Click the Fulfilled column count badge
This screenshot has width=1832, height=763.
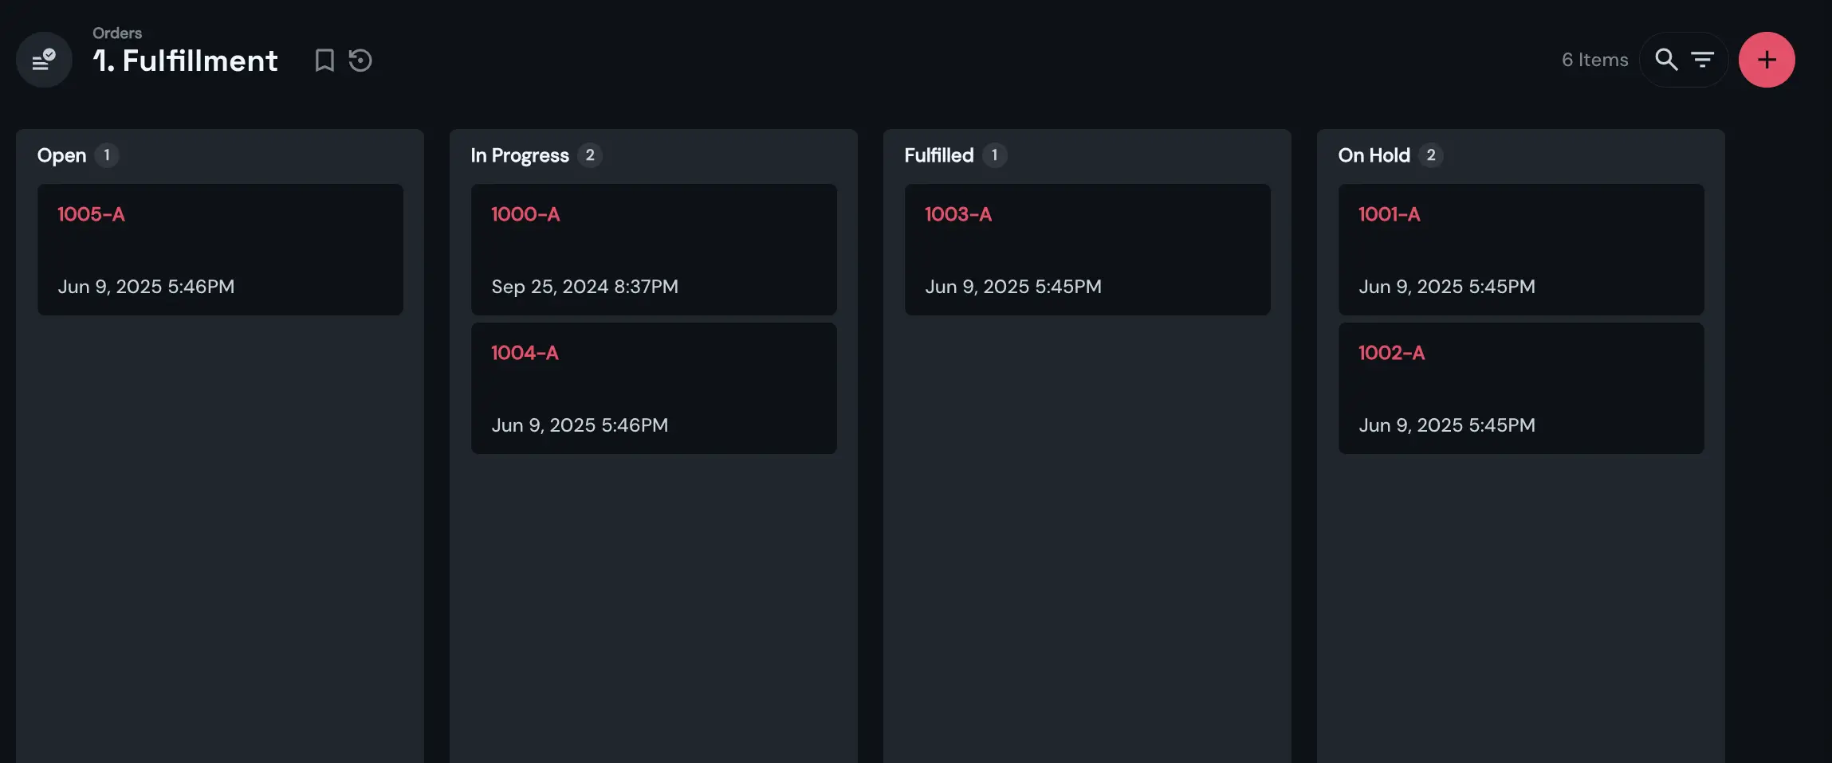(995, 155)
